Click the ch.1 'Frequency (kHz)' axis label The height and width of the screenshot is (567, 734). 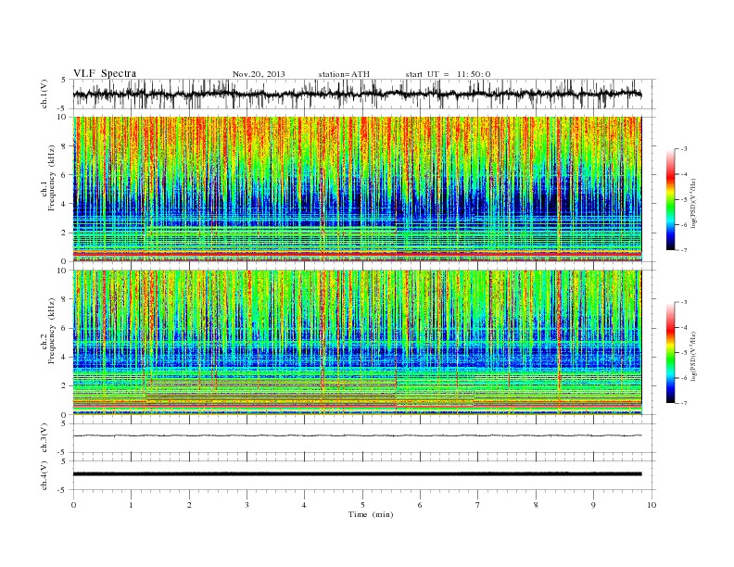point(52,178)
